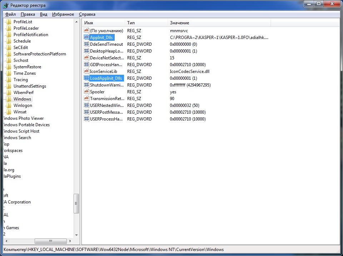Image resolution: width=343 pixels, height=256 pixels.
Task: Select the ProfileNotification key
Action: tap(31, 35)
